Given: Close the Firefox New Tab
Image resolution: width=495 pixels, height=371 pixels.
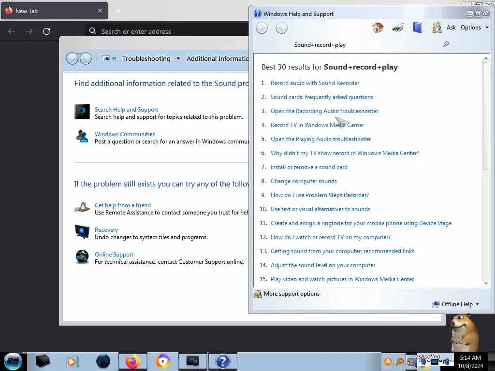Looking at the screenshot, I should click(x=100, y=11).
